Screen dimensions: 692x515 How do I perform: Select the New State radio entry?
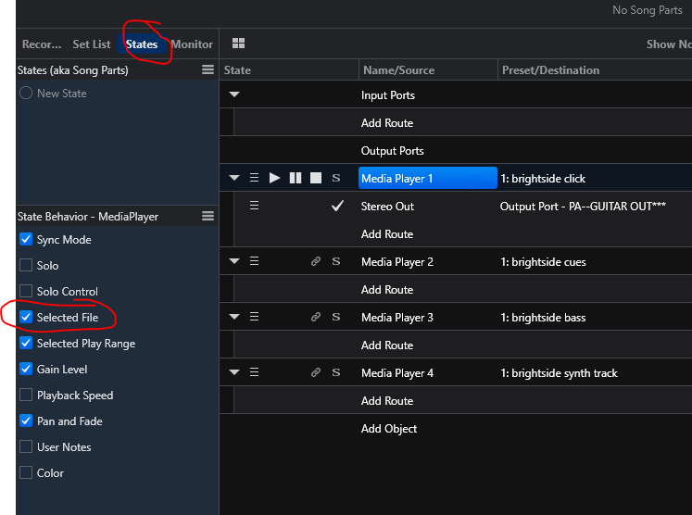(x=26, y=94)
